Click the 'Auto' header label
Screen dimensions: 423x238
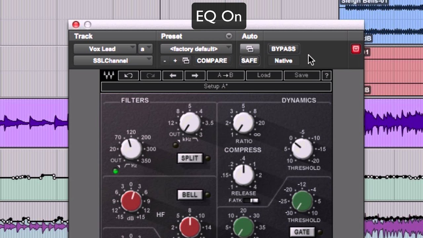[250, 36]
